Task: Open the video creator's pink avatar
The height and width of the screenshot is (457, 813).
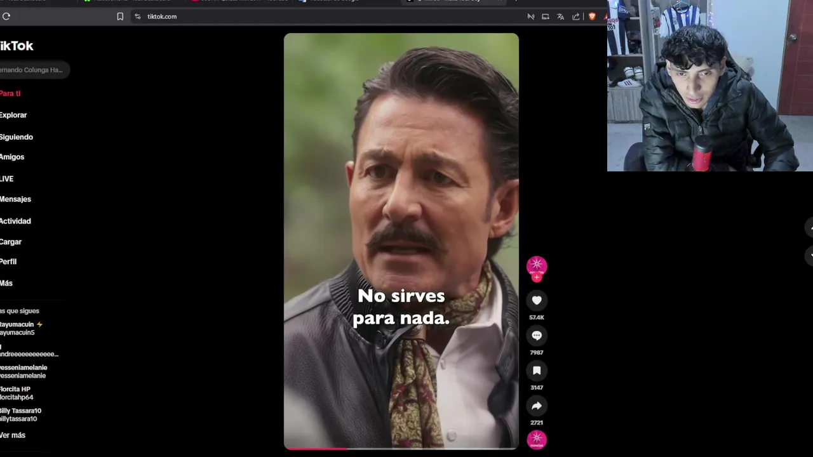Action: click(x=537, y=265)
